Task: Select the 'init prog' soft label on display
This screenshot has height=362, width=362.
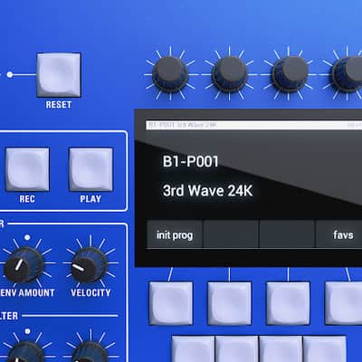Action: point(175,235)
